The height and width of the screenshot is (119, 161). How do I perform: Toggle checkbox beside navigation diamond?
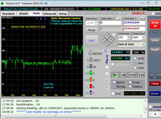pos(114,35)
